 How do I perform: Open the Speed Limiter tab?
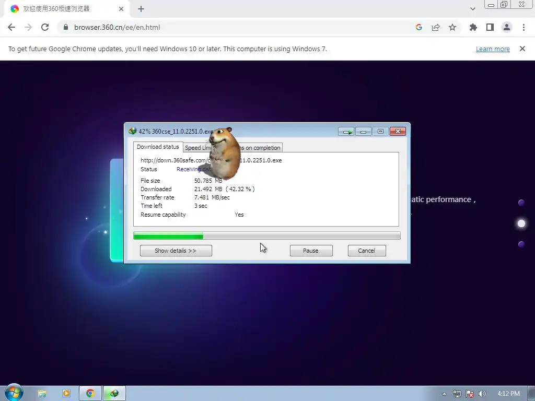(x=197, y=148)
